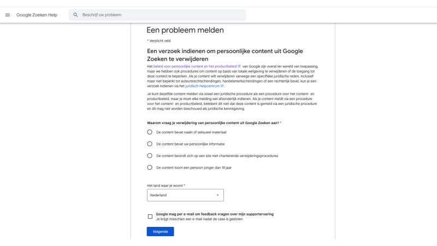The image size is (437, 246).
Task: Click the 'Google Zoeken Help' title
Action: 37,15
